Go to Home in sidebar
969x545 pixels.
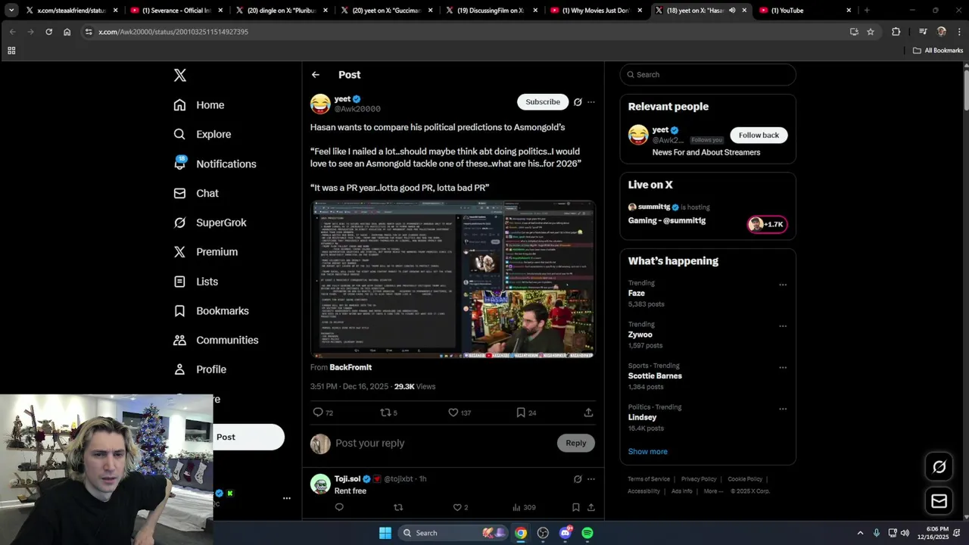[199, 105]
